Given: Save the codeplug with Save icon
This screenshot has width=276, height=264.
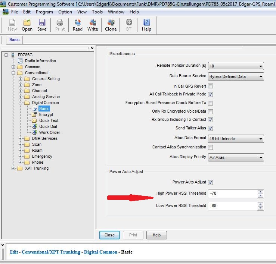Looking at the screenshot, I should pos(42,25).
